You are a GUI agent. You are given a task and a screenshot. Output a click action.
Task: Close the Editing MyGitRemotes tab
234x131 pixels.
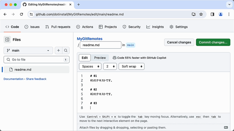point(70,5)
